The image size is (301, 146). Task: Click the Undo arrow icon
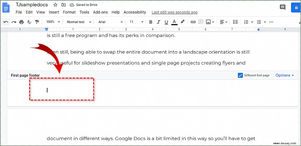click(x=6, y=22)
